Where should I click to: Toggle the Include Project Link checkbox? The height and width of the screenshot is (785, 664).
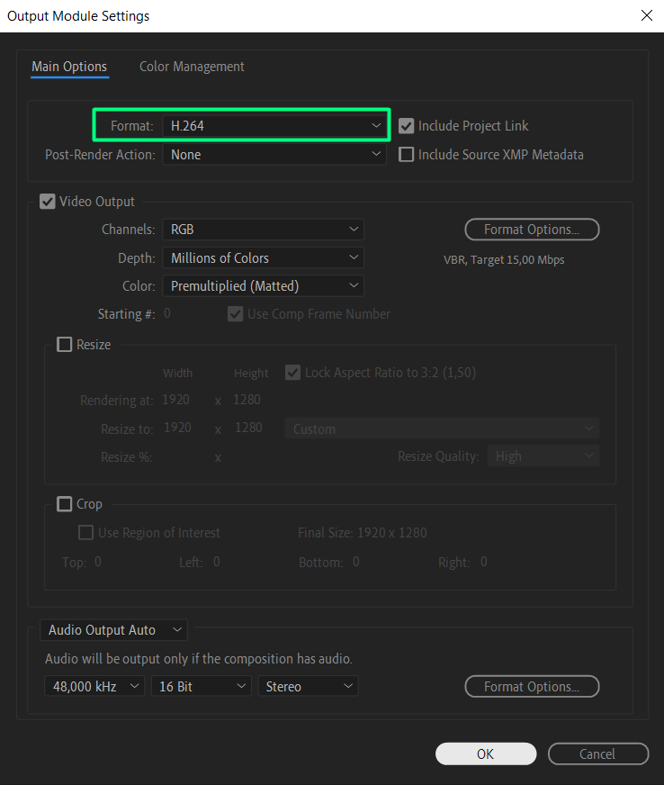pyautogui.click(x=407, y=126)
